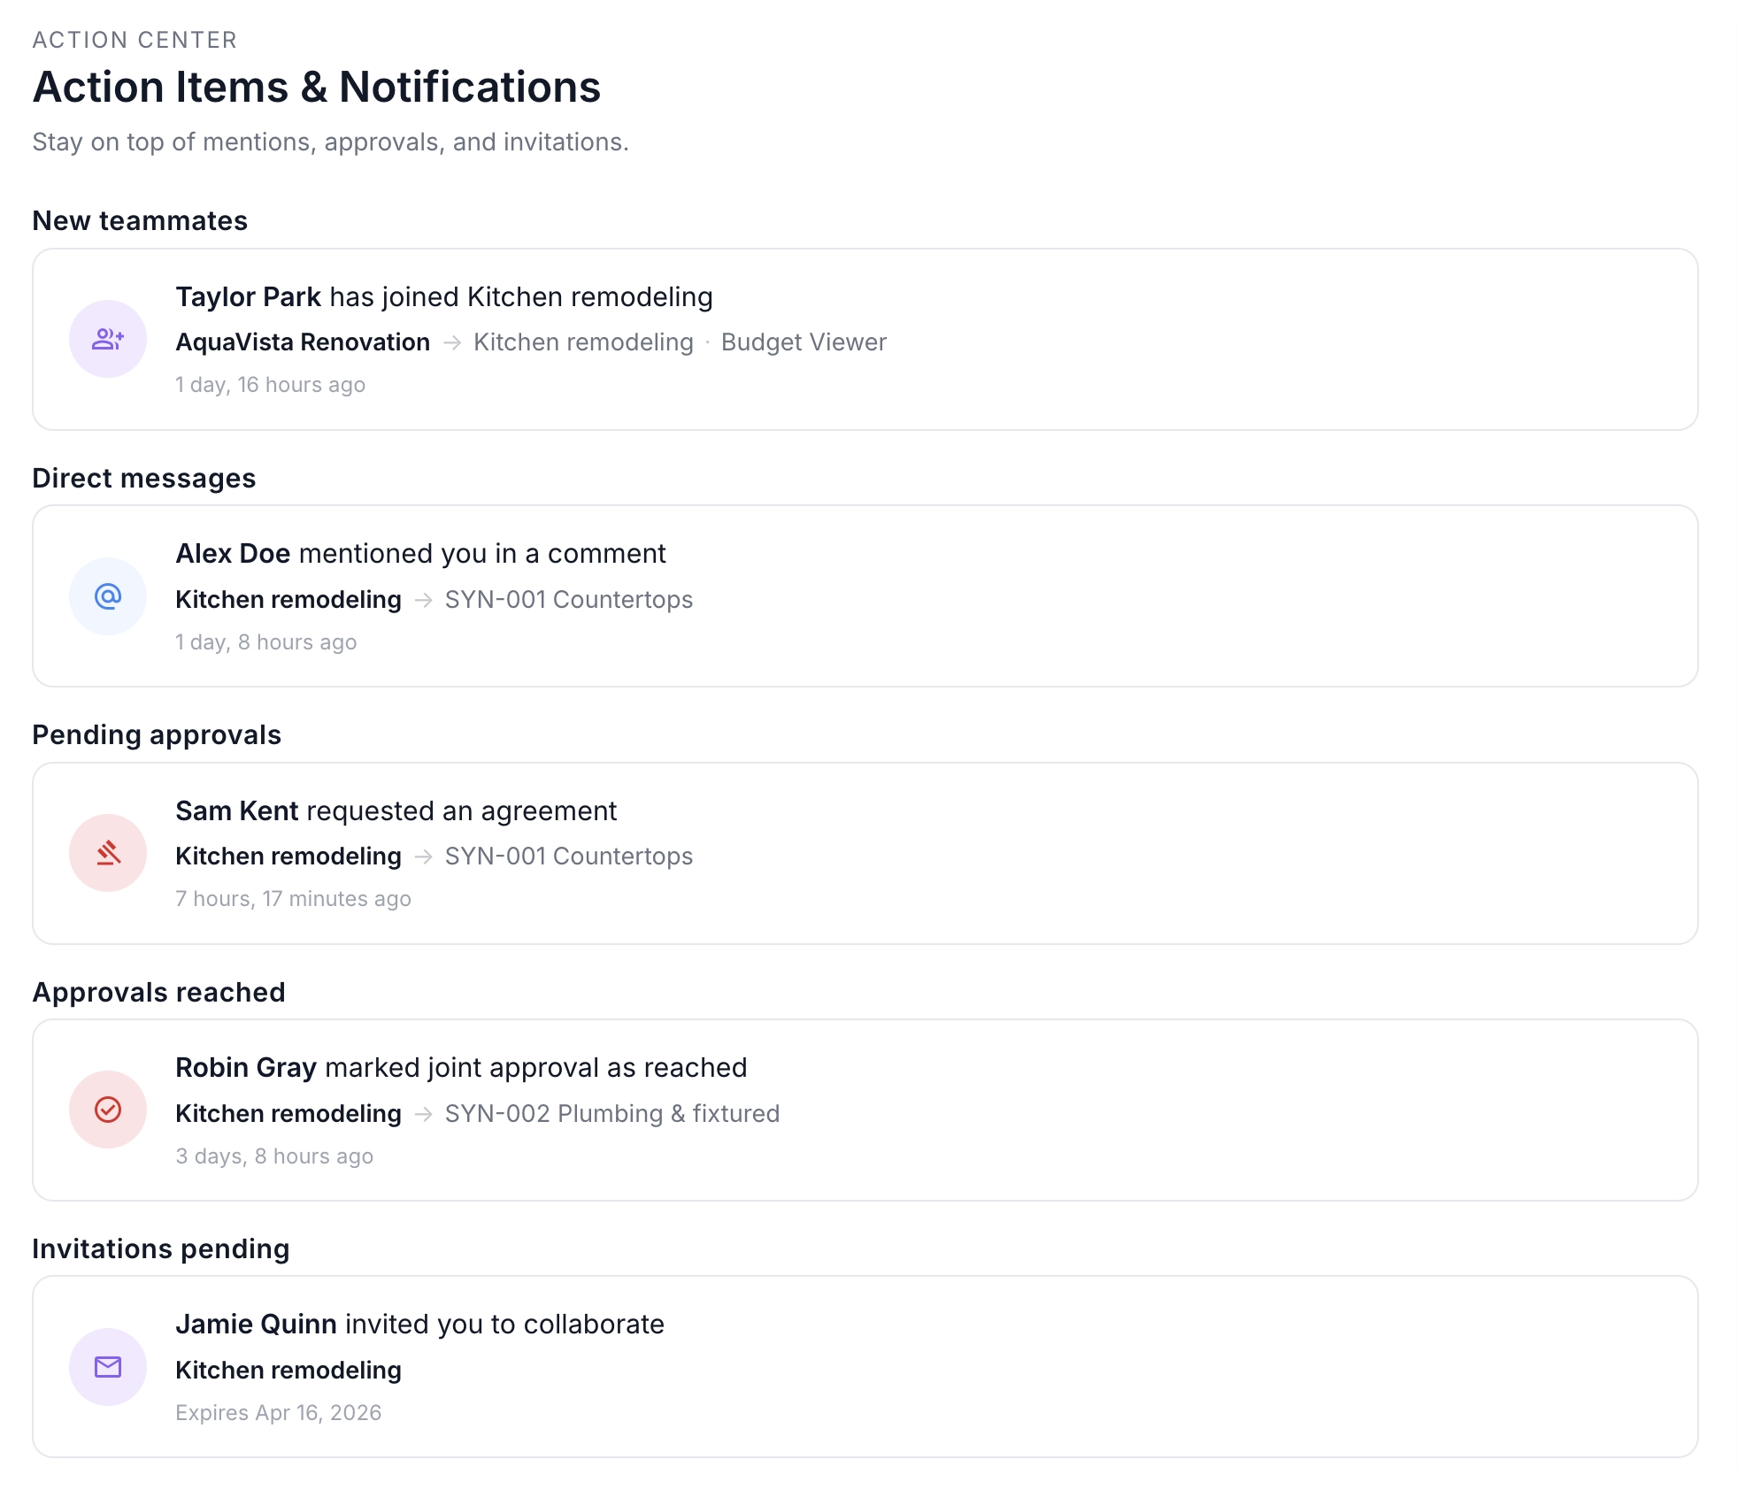Screen dimensions: 1738x1490
Task: Open Taylor Park's profile name
Action: (248, 297)
